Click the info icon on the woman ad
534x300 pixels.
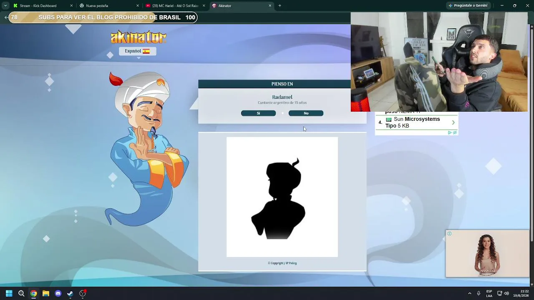click(449, 234)
